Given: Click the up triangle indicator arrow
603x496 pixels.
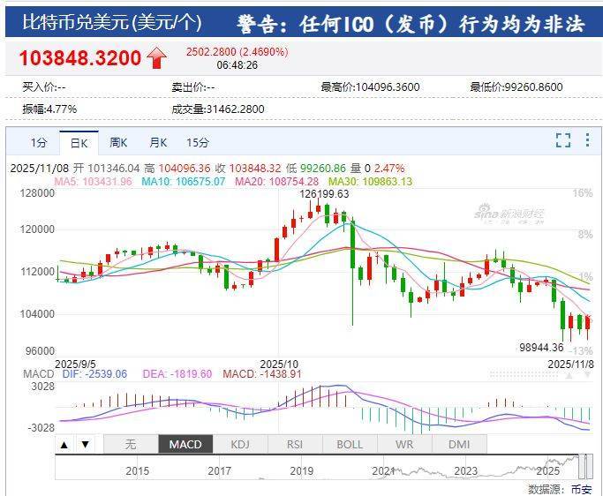Looking at the screenshot, I should [64, 445].
